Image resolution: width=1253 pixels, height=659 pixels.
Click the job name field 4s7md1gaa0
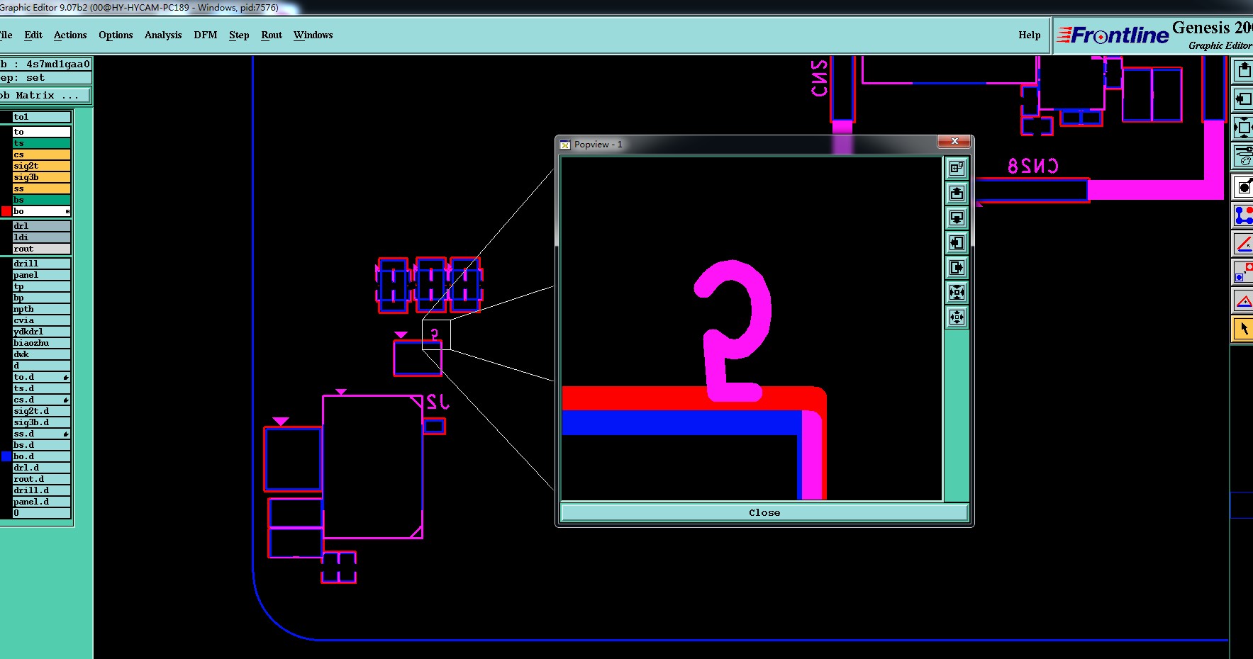coord(45,64)
